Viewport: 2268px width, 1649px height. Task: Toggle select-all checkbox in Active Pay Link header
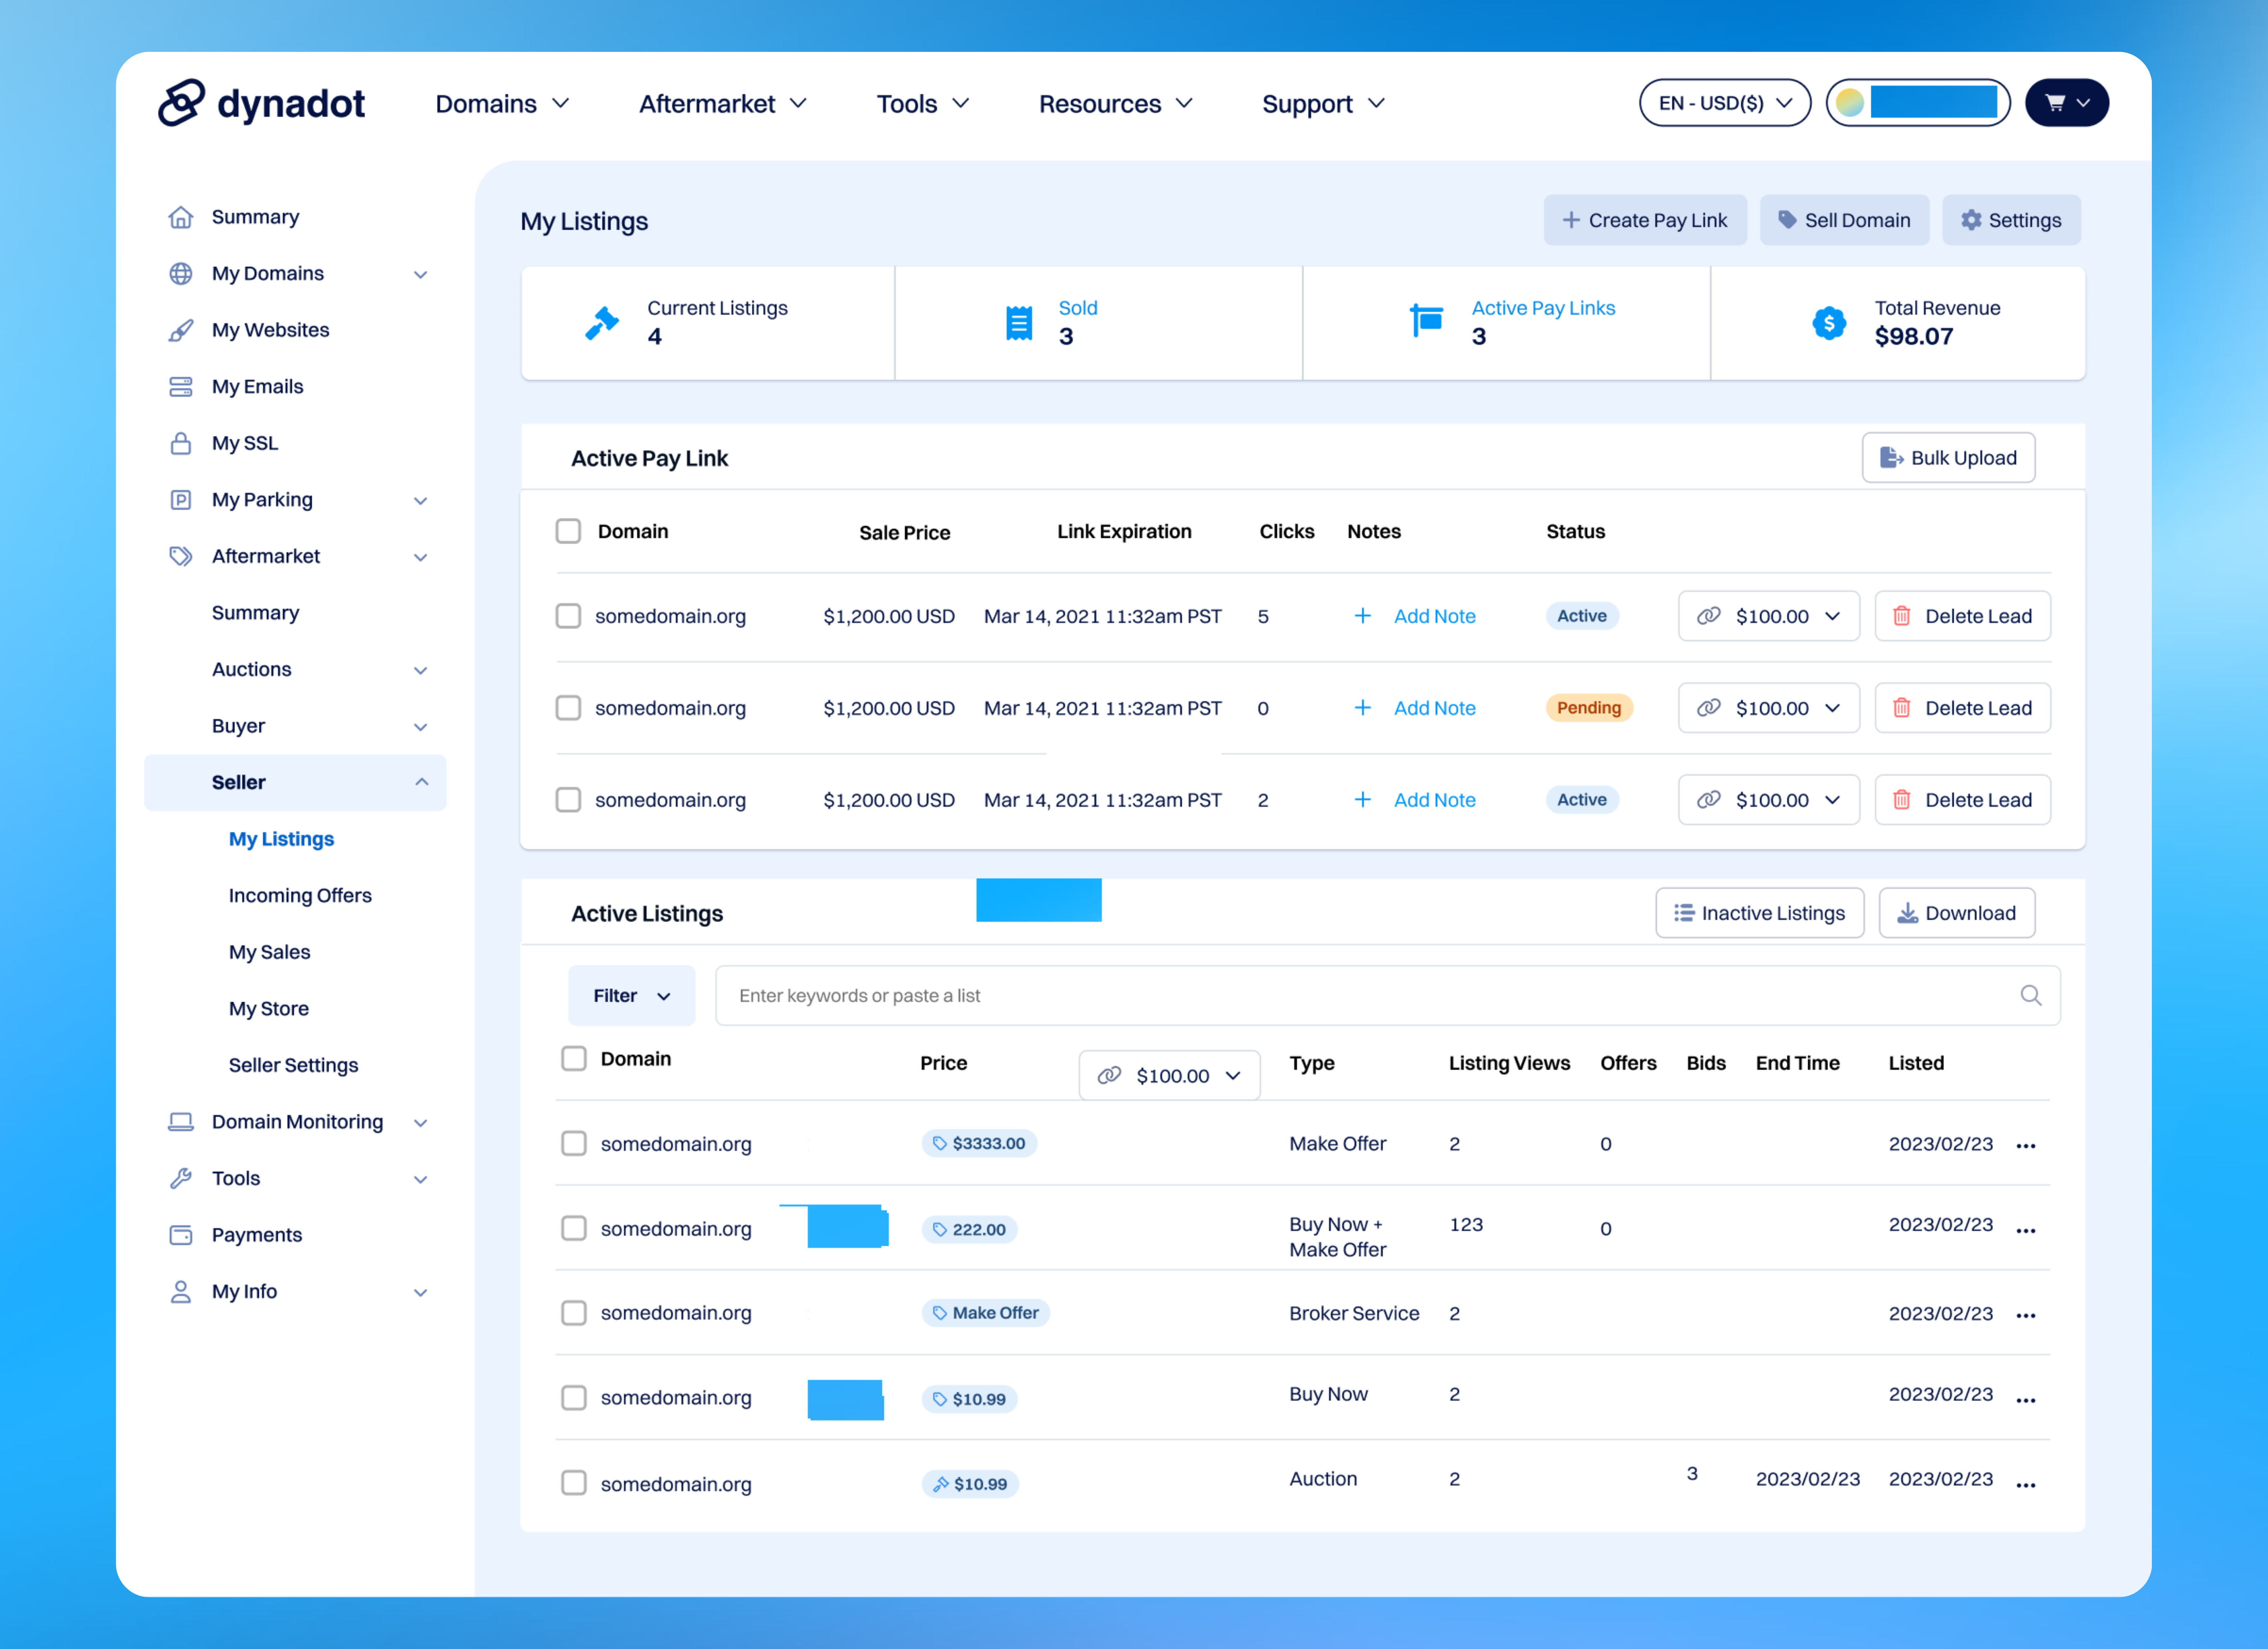pyautogui.click(x=568, y=531)
